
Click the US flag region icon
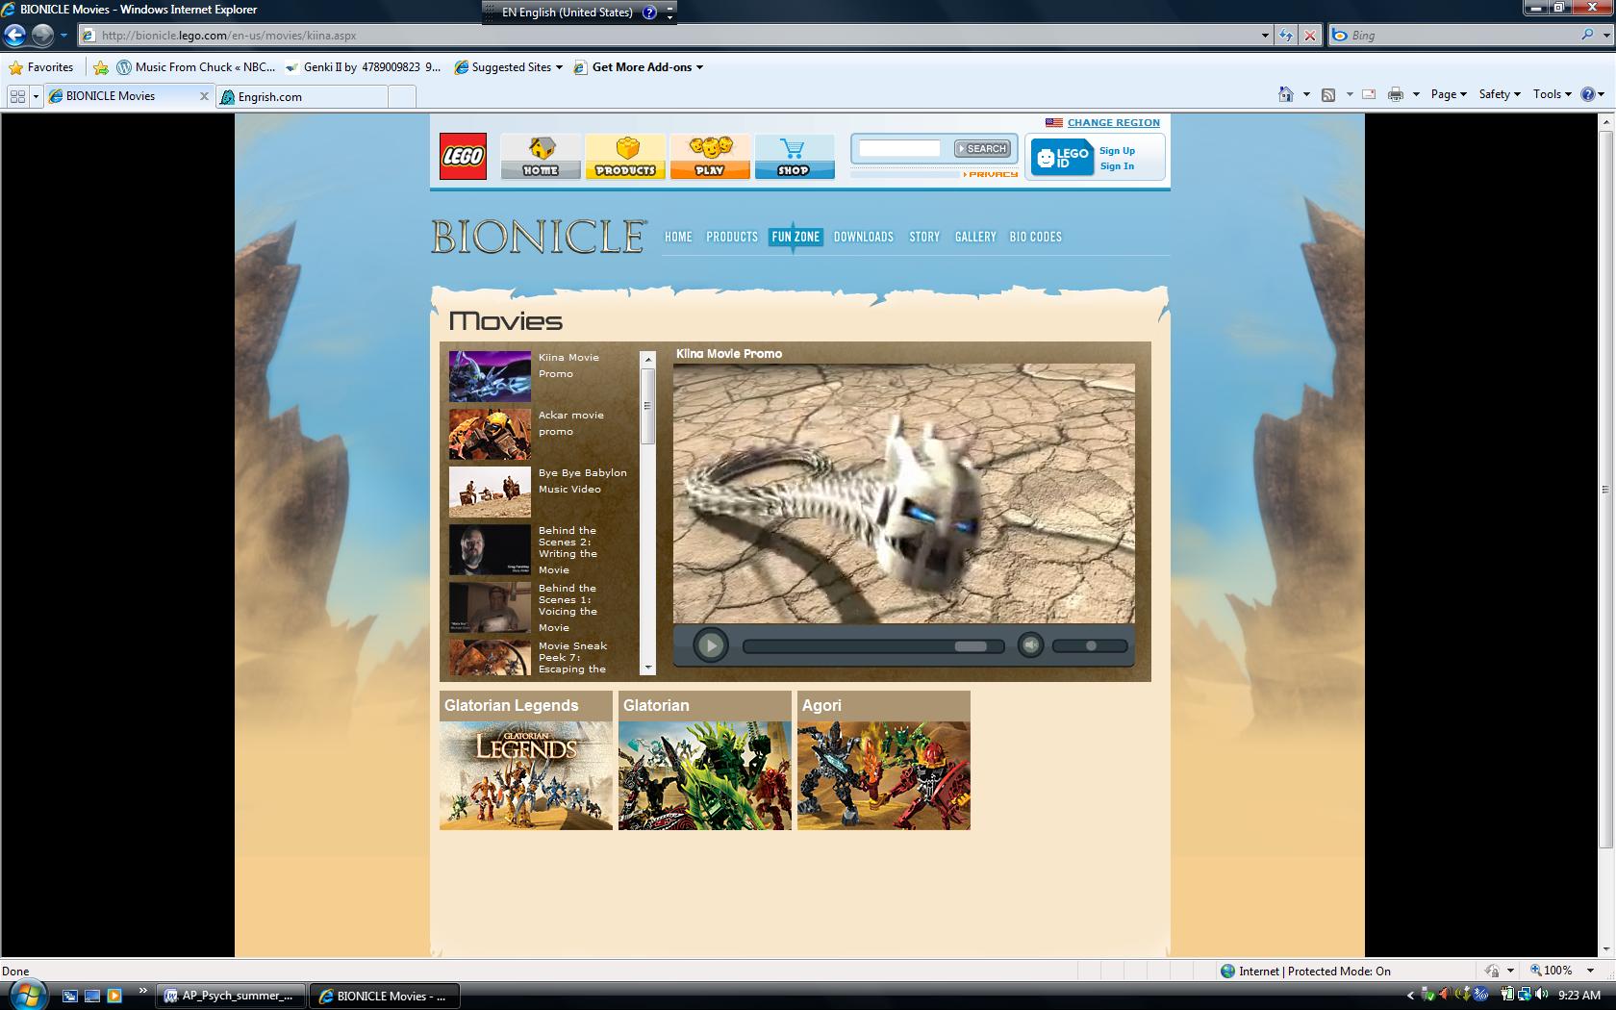click(1054, 123)
